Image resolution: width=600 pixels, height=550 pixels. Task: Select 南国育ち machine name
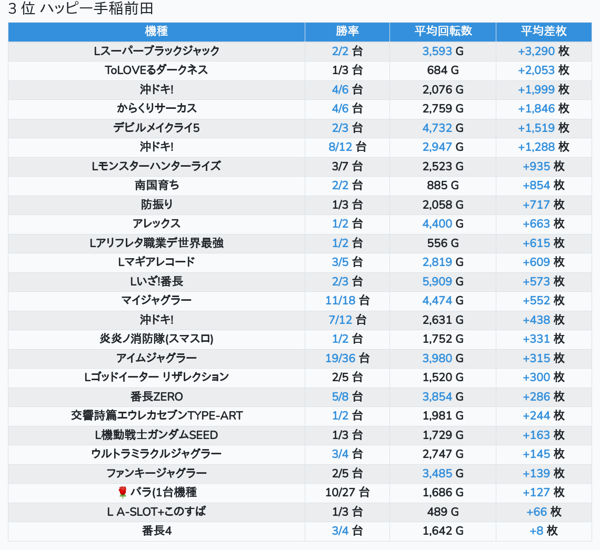pos(156,186)
